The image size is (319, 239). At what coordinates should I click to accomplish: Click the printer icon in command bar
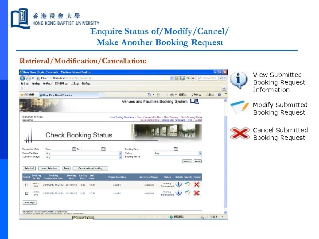point(172,95)
